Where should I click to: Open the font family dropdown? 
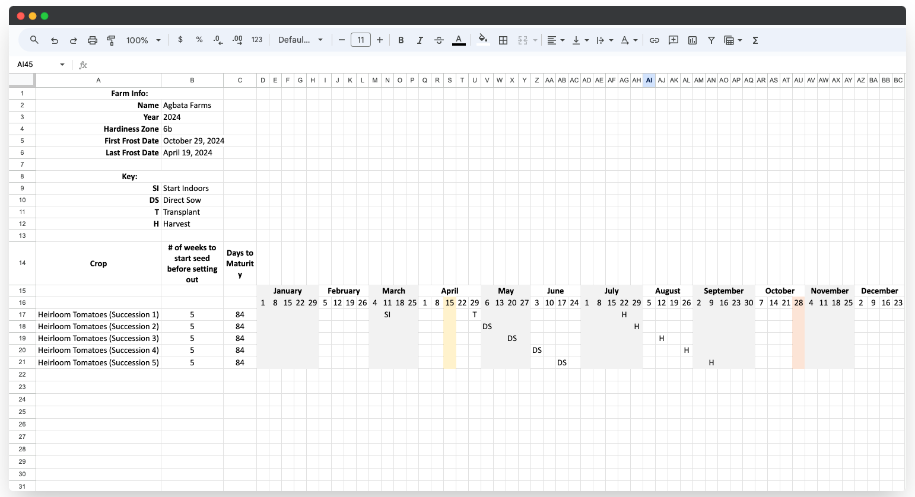(x=300, y=40)
